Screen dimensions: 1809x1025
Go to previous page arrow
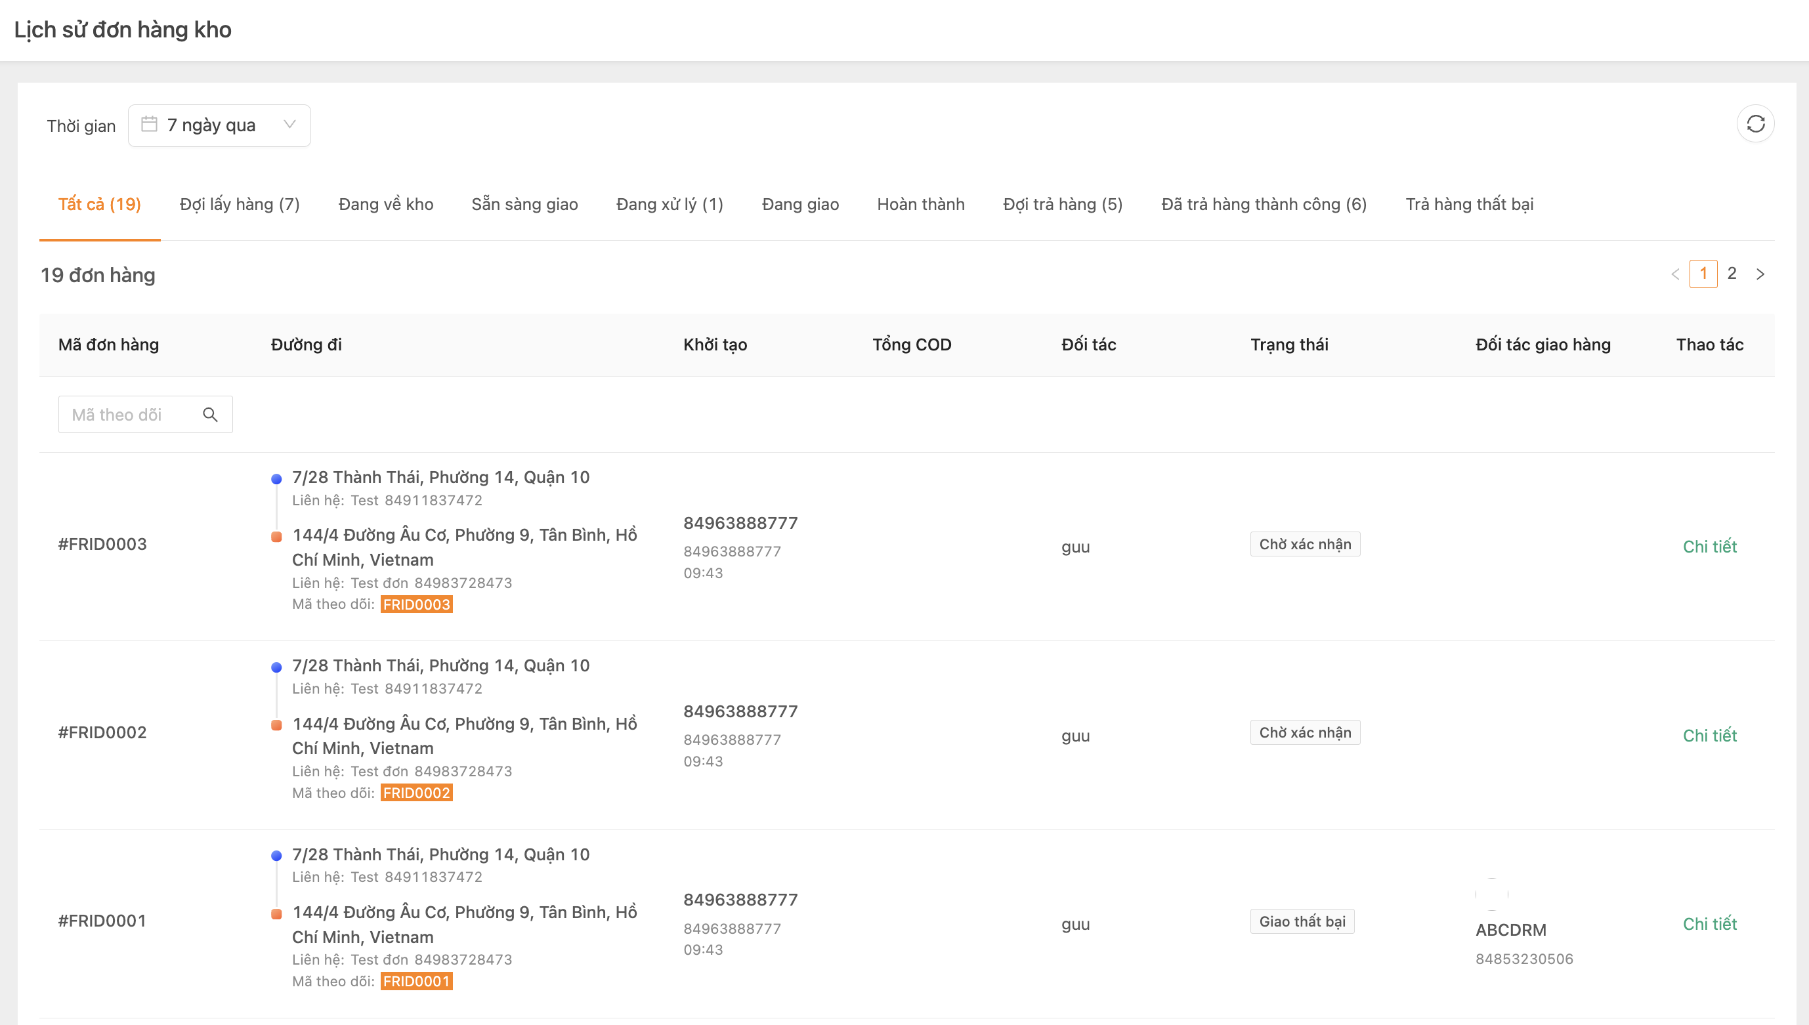[1675, 274]
